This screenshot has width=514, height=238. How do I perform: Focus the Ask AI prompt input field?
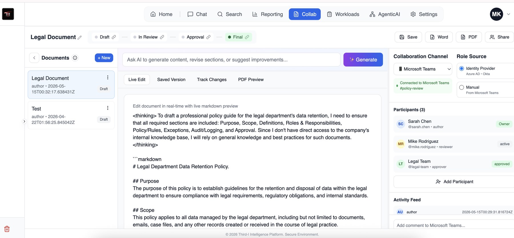[231, 60]
